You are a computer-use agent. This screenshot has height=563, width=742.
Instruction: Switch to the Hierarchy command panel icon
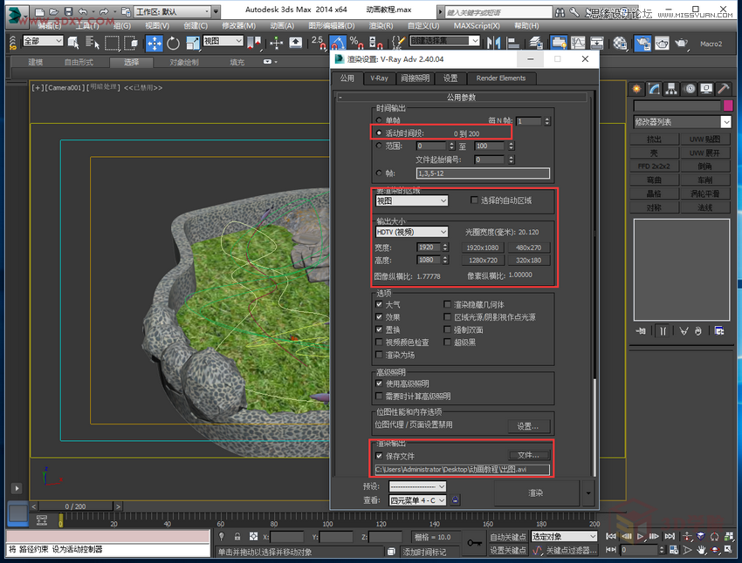pyautogui.click(x=672, y=88)
